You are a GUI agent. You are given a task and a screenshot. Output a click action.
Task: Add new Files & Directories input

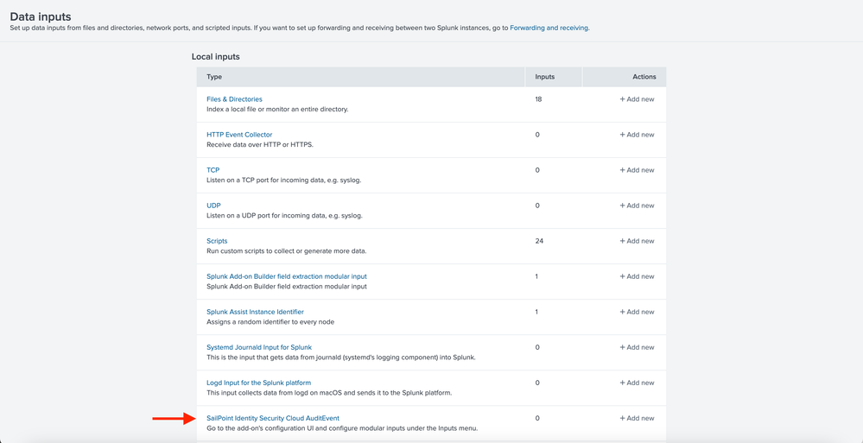(x=637, y=99)
